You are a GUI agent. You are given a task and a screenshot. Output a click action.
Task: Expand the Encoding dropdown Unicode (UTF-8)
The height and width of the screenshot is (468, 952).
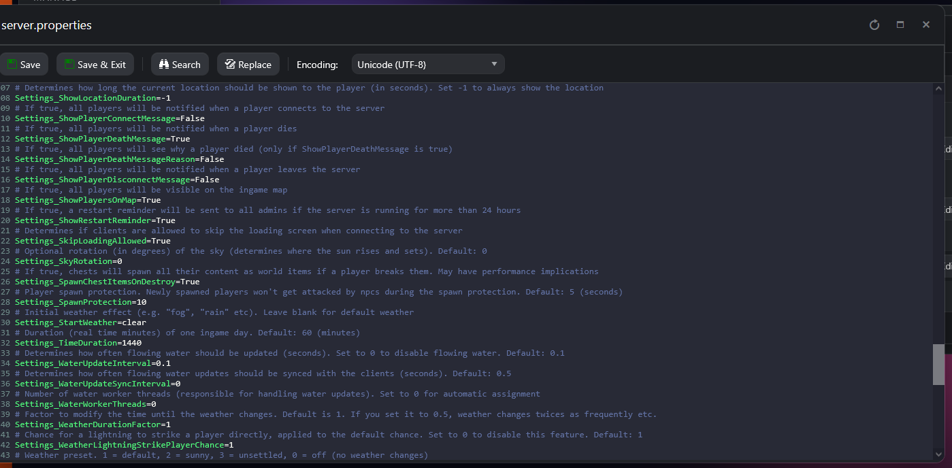point(428,65)
